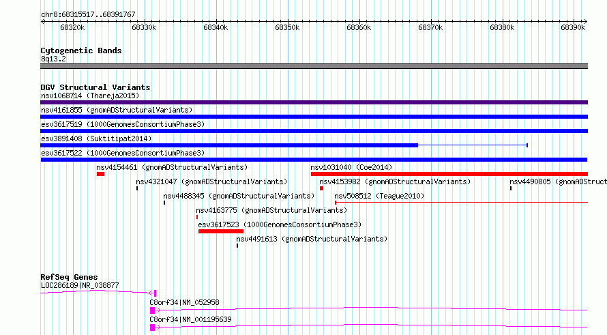The height and width of the screenshot is (335, 607).
Task: Select the thick blue bar of esv3891408
Action: pyautogui.click(x=229, y=145)
